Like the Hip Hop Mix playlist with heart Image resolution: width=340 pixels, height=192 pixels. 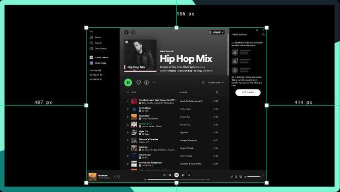(139, 83)
